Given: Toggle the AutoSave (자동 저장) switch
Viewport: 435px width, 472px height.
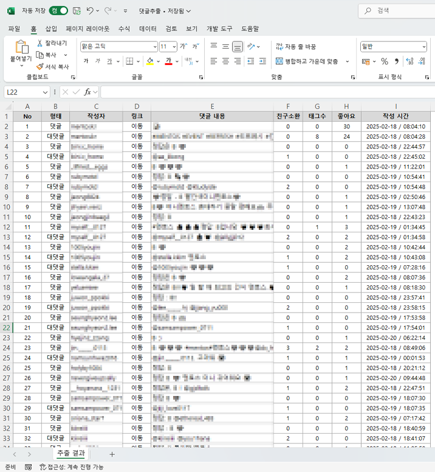Looking at the screenshot, I should (59, 11).
